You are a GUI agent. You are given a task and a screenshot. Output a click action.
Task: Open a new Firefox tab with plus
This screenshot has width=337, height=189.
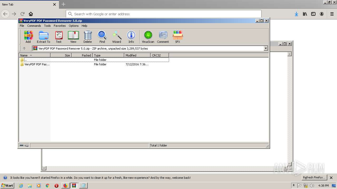coord(63,4)
